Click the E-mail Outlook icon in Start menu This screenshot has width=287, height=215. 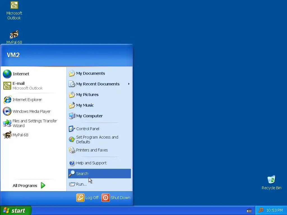[x=7, y=86]
